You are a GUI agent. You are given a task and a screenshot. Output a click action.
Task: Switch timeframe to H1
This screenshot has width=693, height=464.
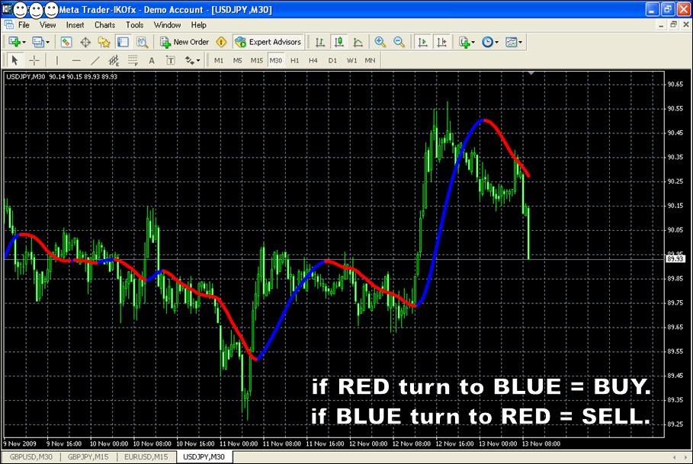[295, 60]
